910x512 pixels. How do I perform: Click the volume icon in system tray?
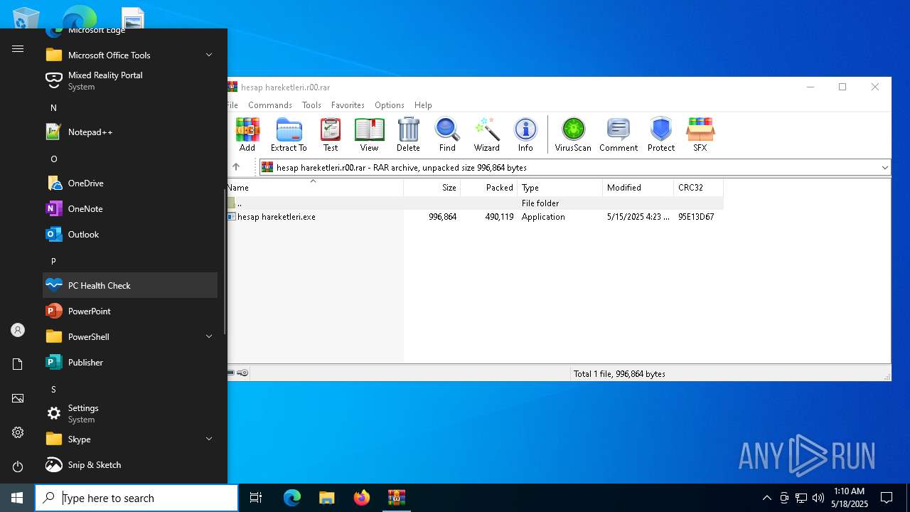coord(818,498)
